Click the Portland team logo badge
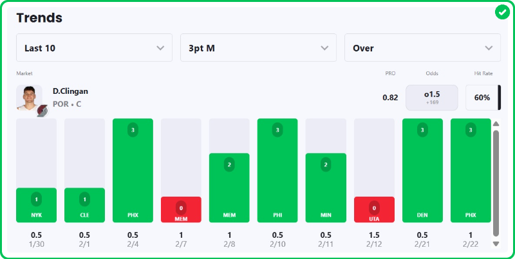515x259 pixels. [41, 109]
